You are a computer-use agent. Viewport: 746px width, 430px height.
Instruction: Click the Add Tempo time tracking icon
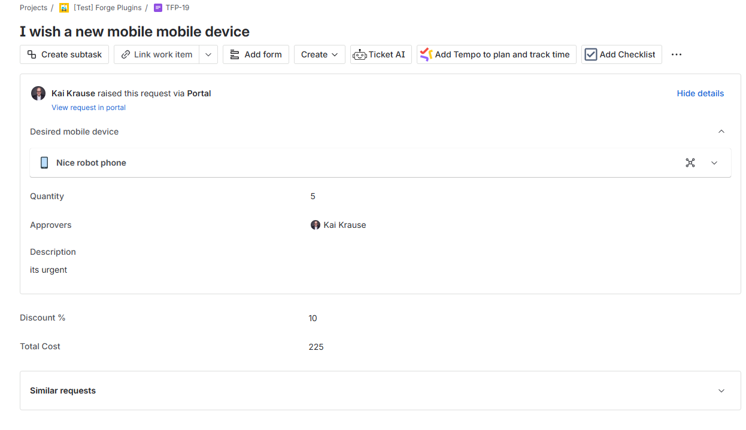point(426,54)
